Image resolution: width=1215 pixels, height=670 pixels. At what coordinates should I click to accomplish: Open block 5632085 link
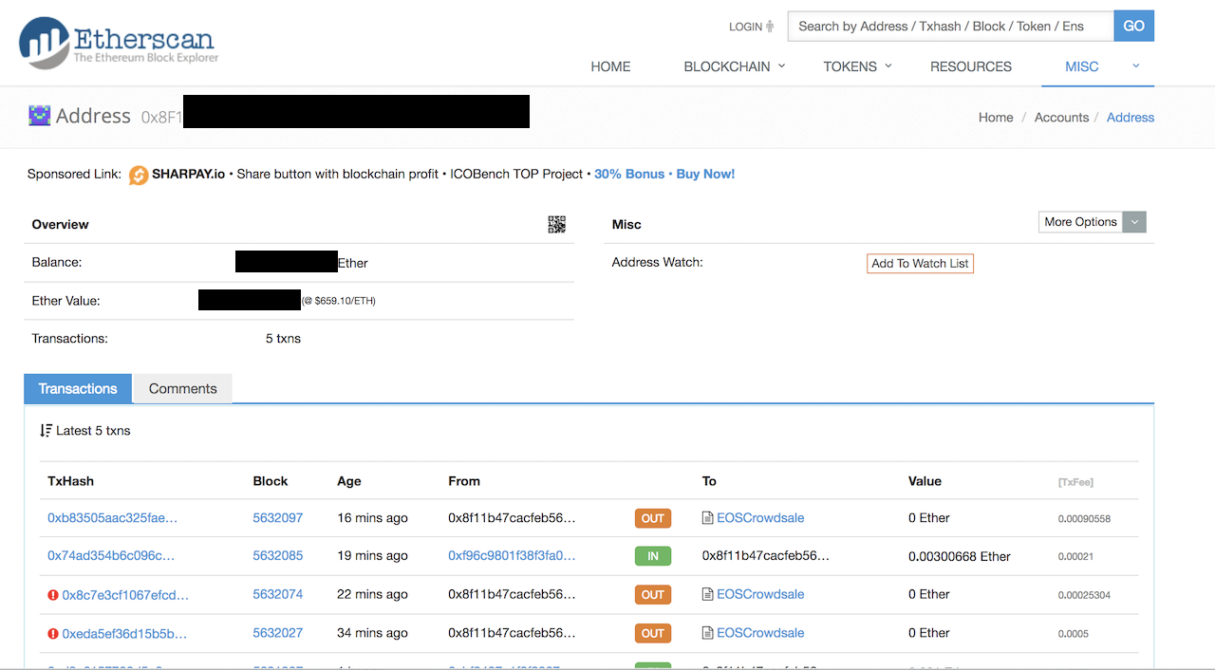click(277, 556)
